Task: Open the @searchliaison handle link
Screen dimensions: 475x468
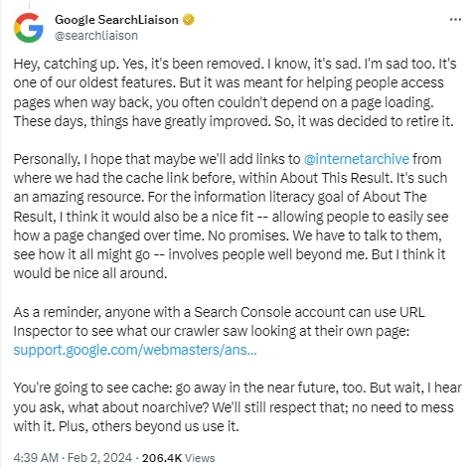Action: point(96,36)
